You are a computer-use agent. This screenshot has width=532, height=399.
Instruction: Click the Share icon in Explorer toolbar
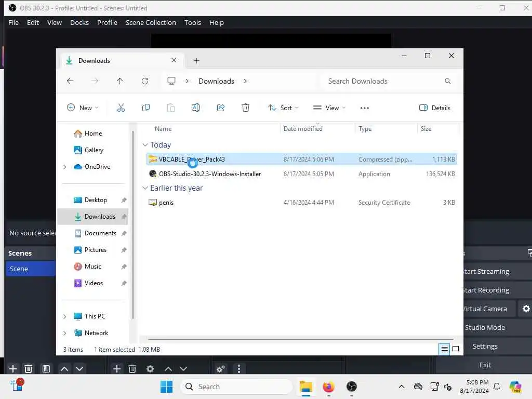220,108
